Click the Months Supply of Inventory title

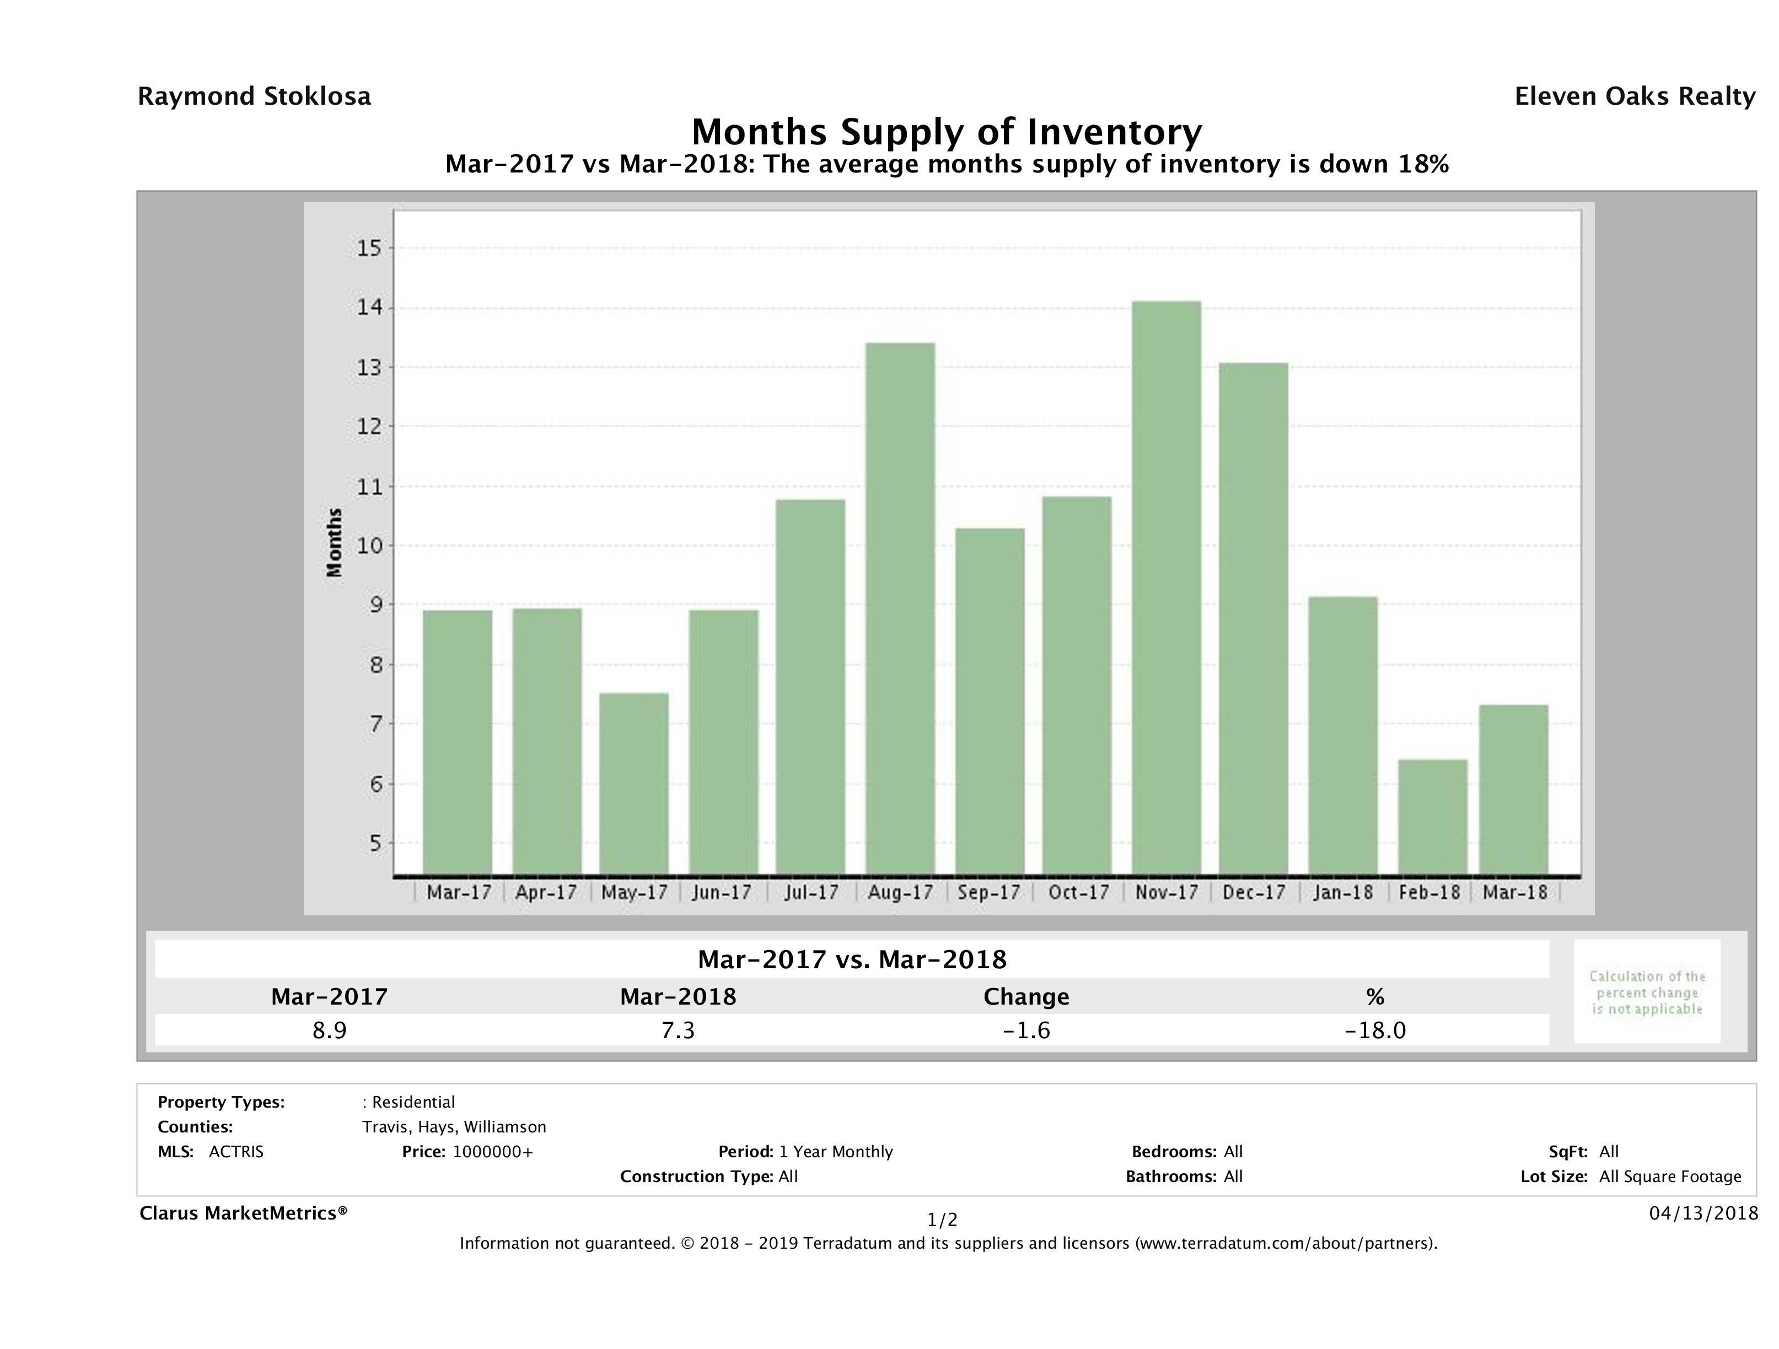coord(947,132)
